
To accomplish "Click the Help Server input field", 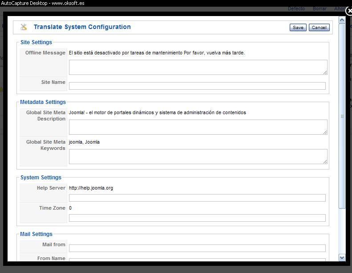I will coord(197,198).
